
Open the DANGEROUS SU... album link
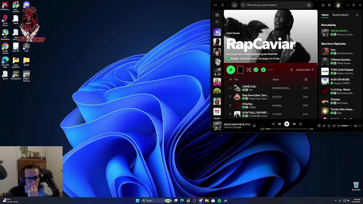point(281,88)
